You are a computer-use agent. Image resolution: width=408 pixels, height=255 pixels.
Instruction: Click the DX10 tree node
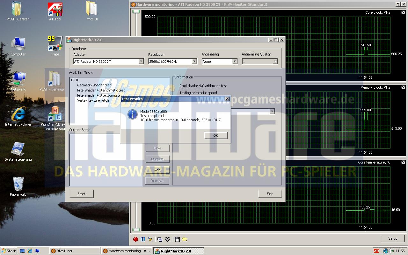pos(75,80)
